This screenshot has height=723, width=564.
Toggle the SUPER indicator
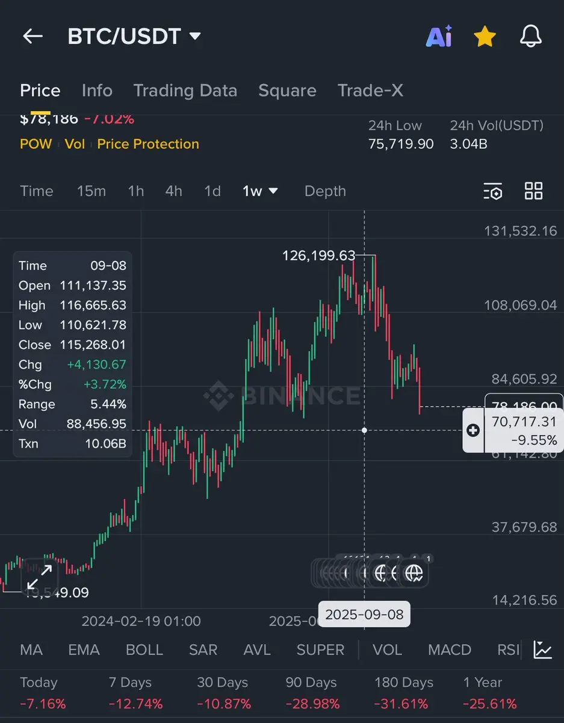point(321,650)
